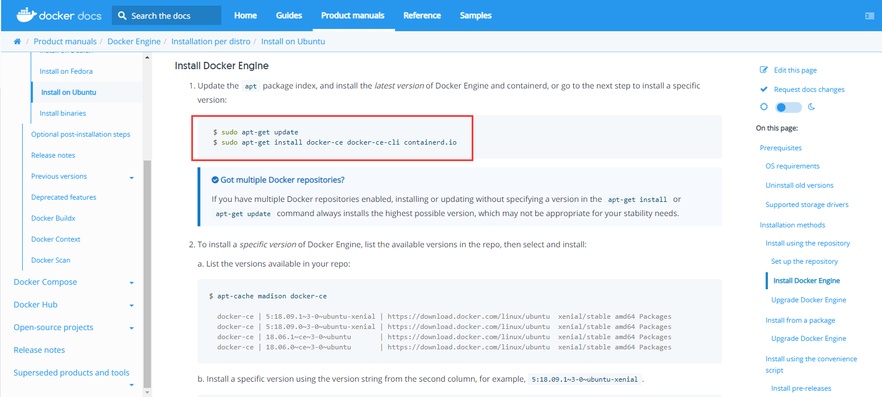Click the apt-get install docker-ce command line
The width and height of the screenshot is (882, 397).
pos(335,142)
